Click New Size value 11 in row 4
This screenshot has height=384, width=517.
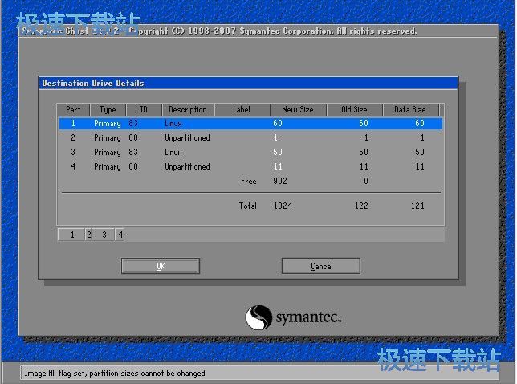(x=278, y=166)
